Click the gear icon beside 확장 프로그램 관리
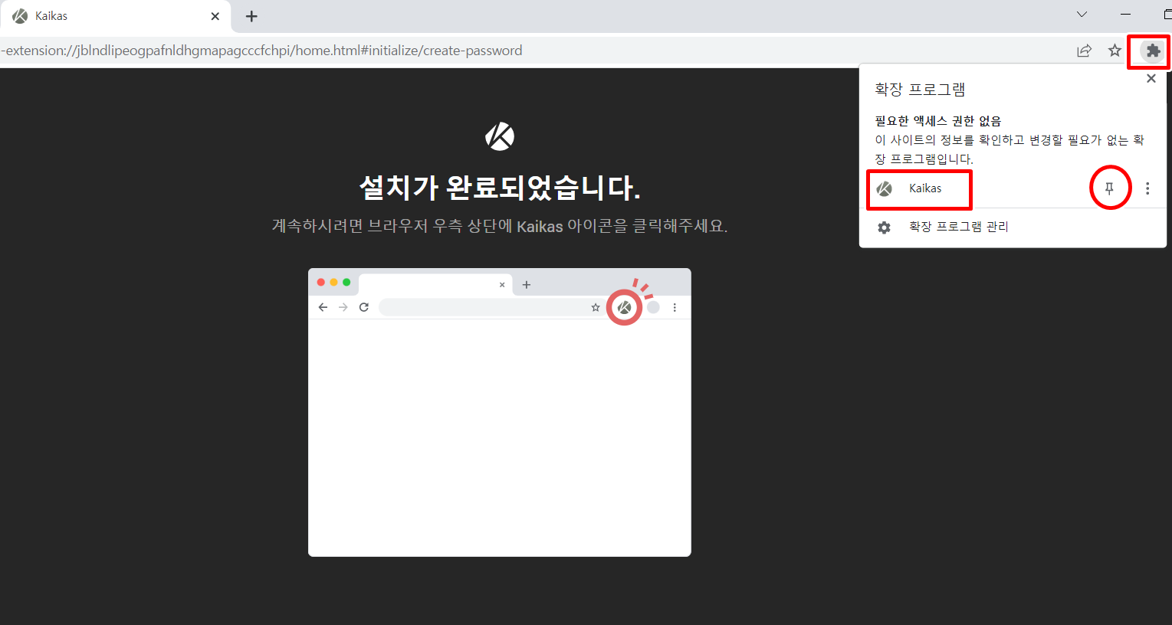 coord(884,227)
